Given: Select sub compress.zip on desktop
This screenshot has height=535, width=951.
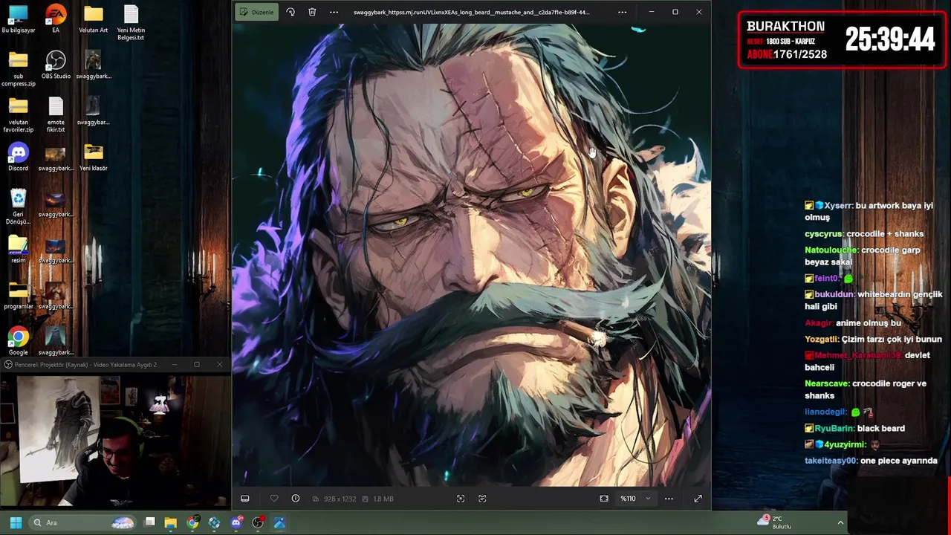Looking at the screenshot, I should [19, 69].
